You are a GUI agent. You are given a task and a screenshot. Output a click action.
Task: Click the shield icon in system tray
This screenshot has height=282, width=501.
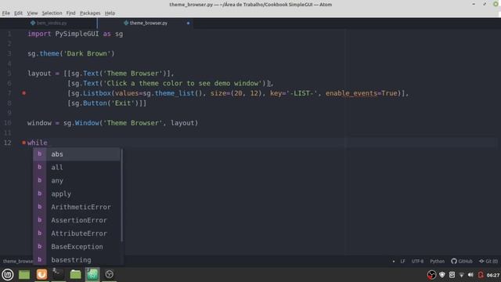pyautogui.click(x=442, y=275)
